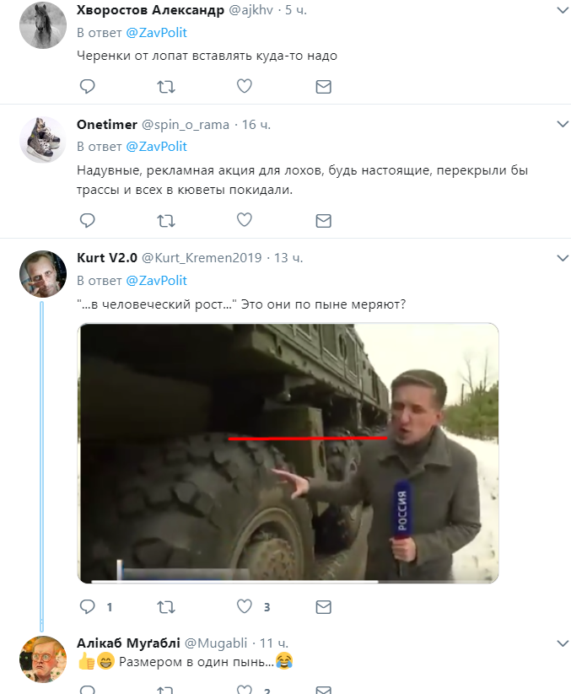Open more-options chevron on Onetimer's tweet

pos(563,124)
